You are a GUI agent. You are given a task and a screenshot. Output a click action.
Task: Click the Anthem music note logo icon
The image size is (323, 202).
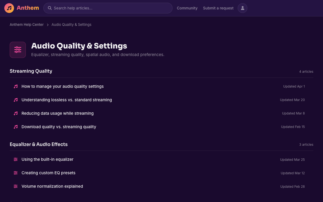click(9, 8)
